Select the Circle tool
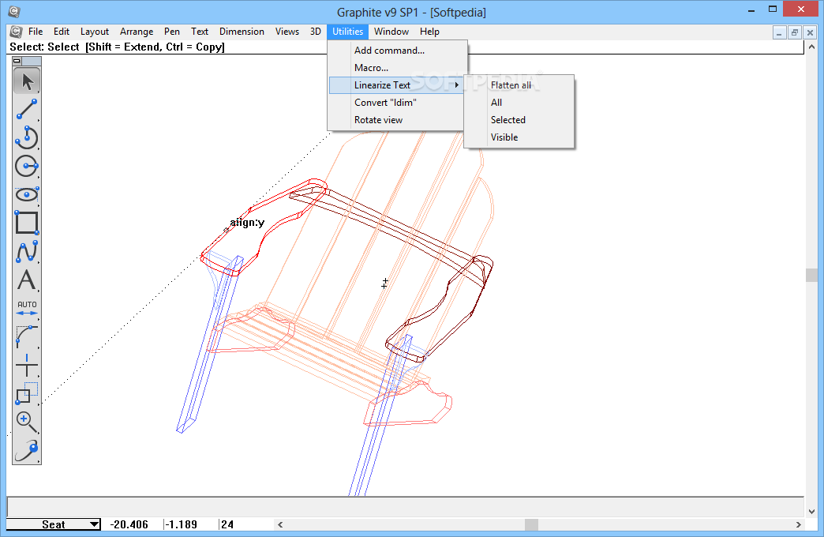The width and height of the screenshot is (824, 537). click(x=27, y=166)
